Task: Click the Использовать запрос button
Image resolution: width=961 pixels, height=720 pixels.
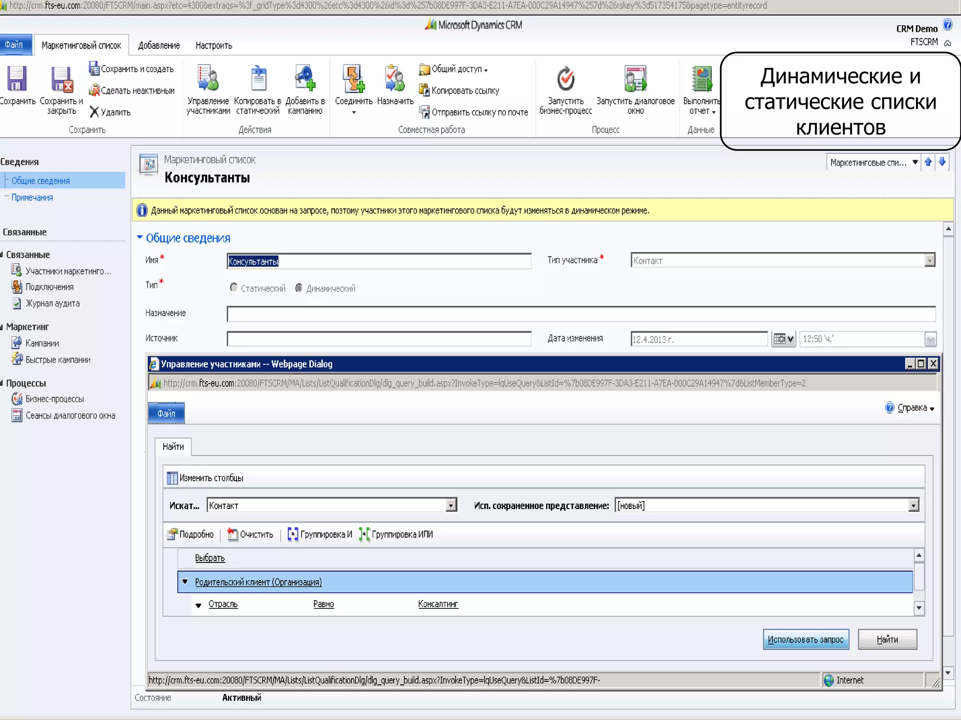Action: pos(805,639)
